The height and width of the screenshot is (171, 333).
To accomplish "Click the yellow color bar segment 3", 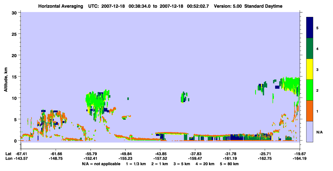I will pos(310,69).
